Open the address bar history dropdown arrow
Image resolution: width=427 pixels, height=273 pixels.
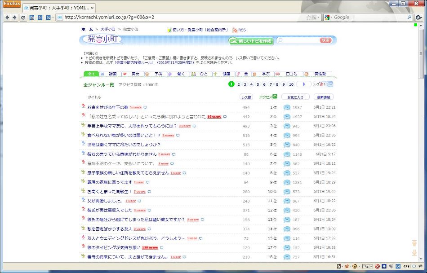(319, 18)
